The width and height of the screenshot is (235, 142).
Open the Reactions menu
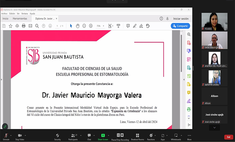(151, 137)
